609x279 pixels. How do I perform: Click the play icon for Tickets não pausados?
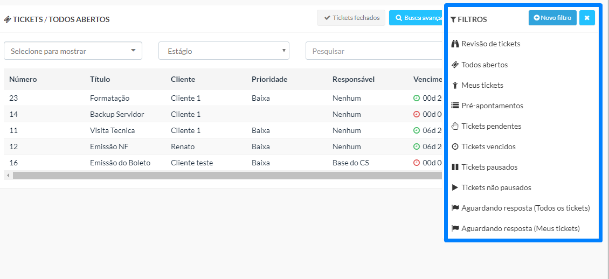tap(455, 188)
